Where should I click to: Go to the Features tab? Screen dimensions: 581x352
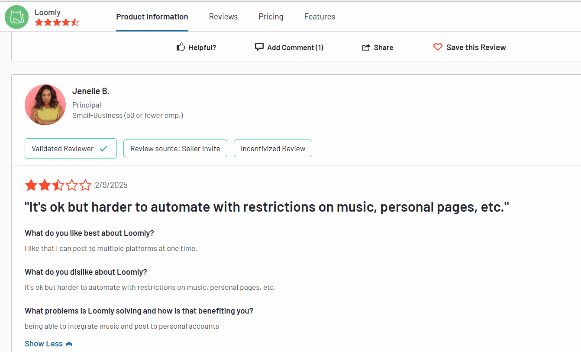[x=320, y=17]
